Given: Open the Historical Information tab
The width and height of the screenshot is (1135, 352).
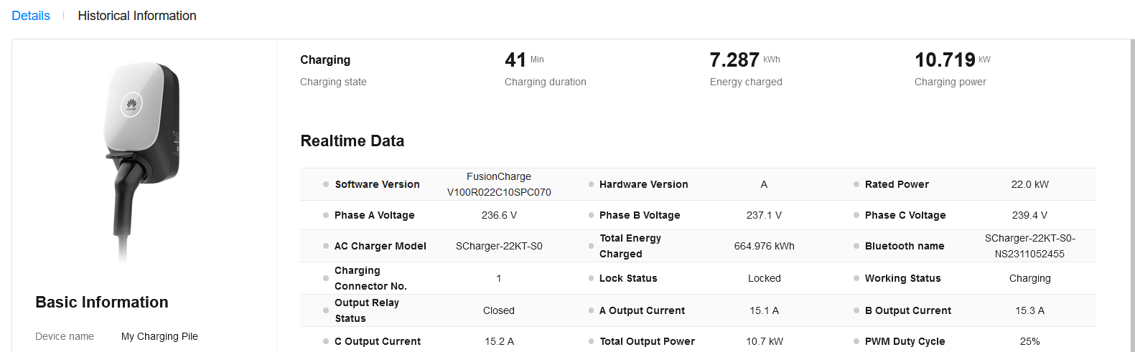Looking at the screenshot, I should coord(136,16).
